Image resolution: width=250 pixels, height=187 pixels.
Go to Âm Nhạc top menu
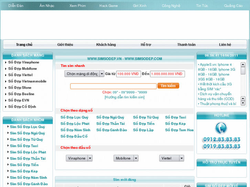coord(47,6)
